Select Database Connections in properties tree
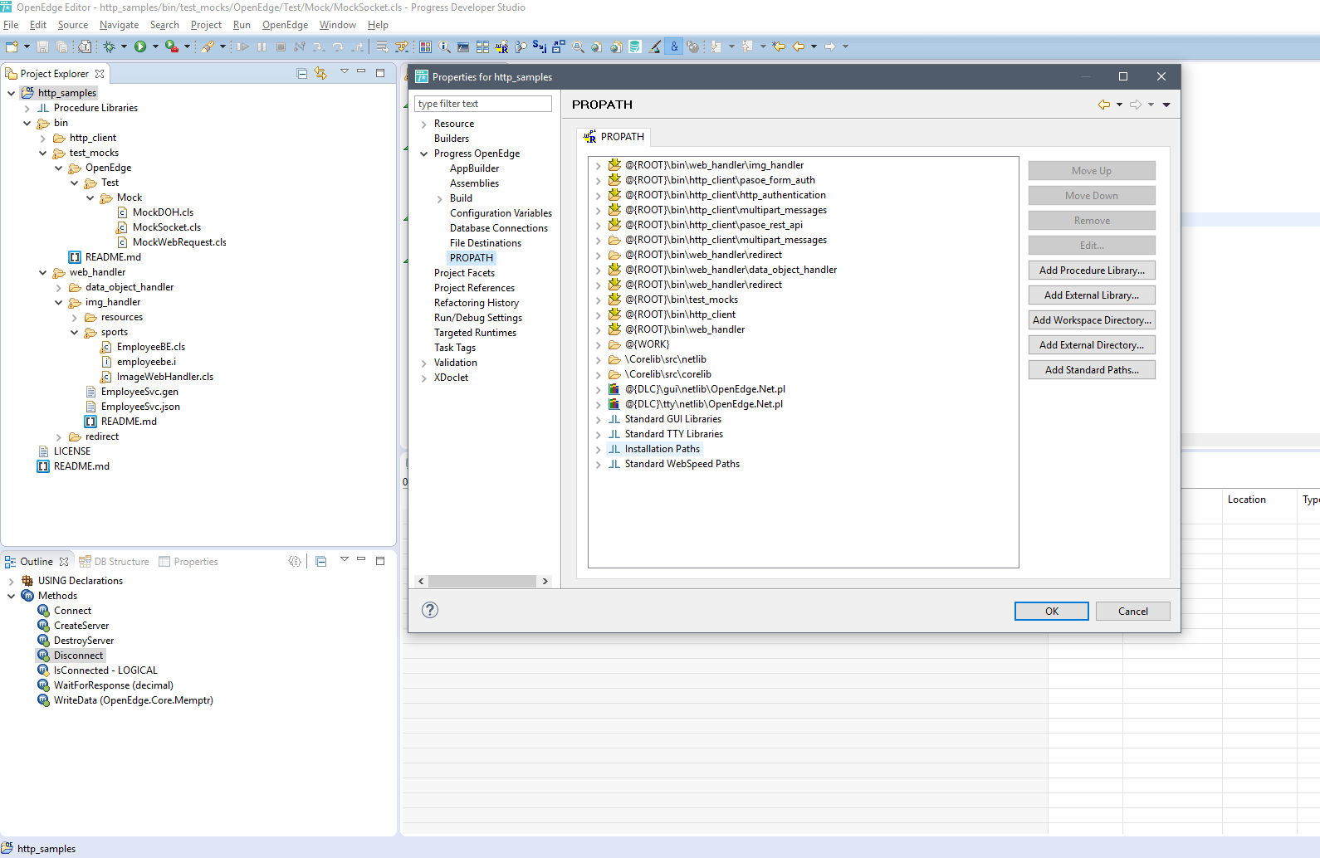 point(499,228)
